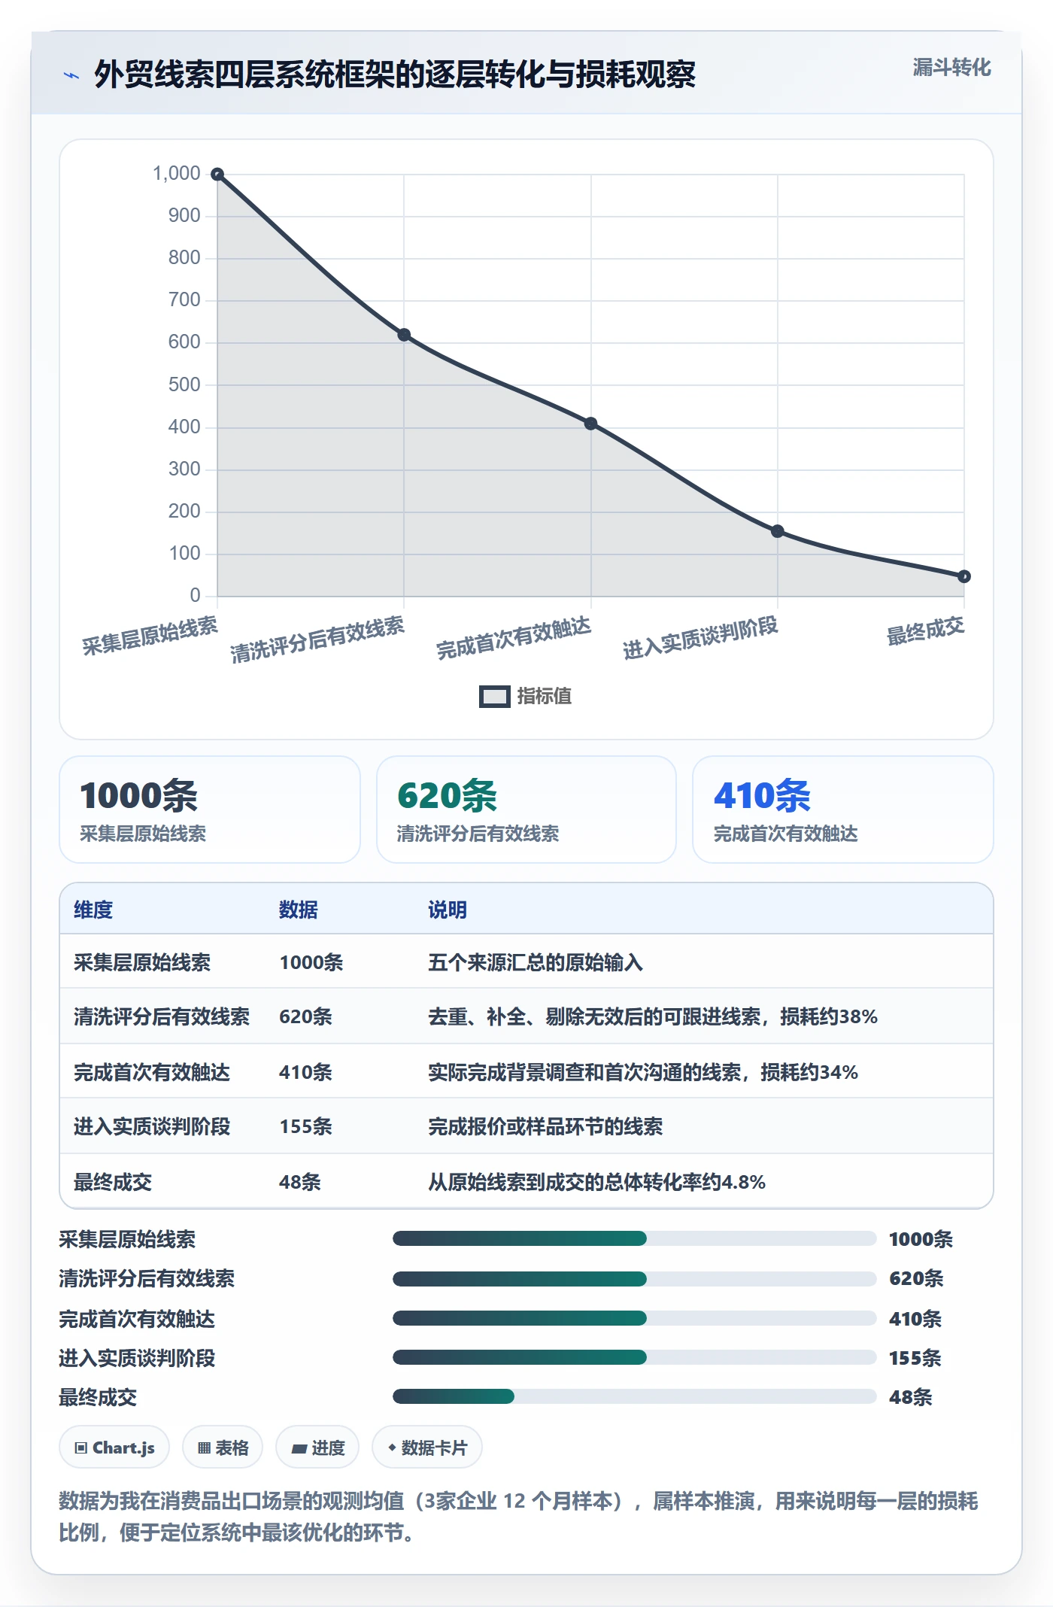Click the 漏斗转化 tag in the header
The width and height of the screenshot is (1053, 1607).
(951, 68)
